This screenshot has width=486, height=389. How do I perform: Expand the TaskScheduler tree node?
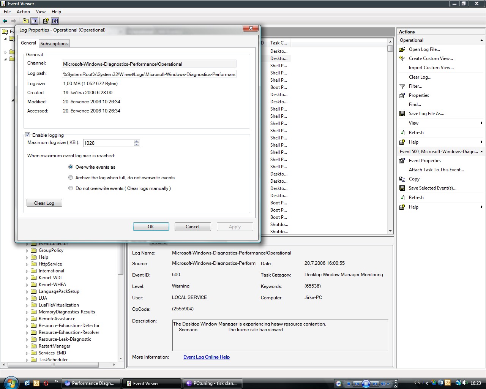[27, 360]
